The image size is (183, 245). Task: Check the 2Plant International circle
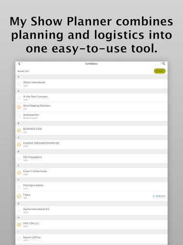point(19,84)
